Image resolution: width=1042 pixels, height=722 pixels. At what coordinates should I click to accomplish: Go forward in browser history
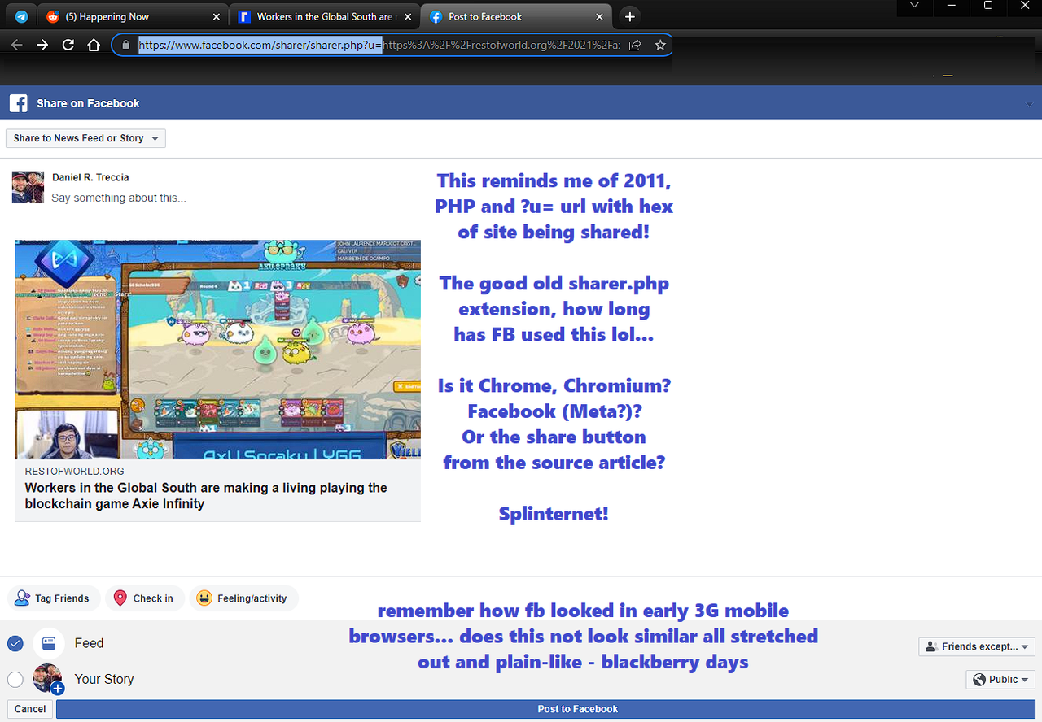(x=42, y=45)
